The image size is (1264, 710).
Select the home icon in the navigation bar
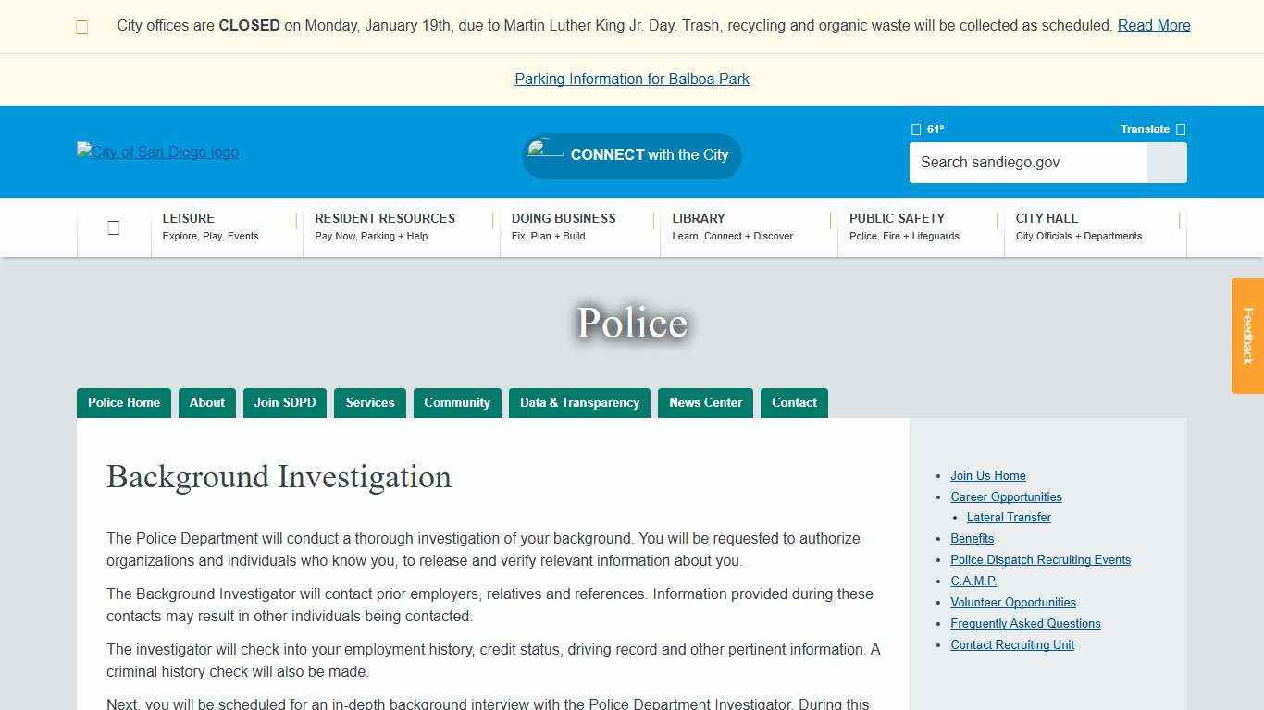pyautogui.click(x=113, y=227)
